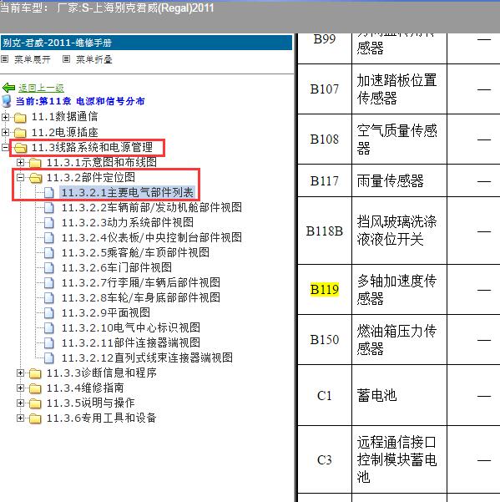Click the 雨量传感器 table cell
This screenshot has height=502, width=500.
(x=399, y=181)
